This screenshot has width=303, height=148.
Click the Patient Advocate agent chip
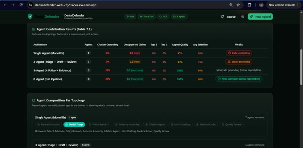[48, 125]
